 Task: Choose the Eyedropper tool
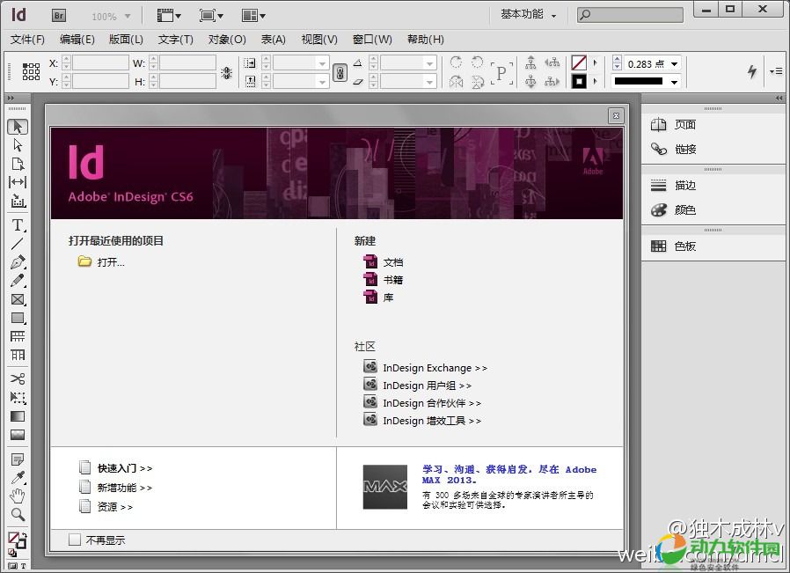tap(18, 478)
